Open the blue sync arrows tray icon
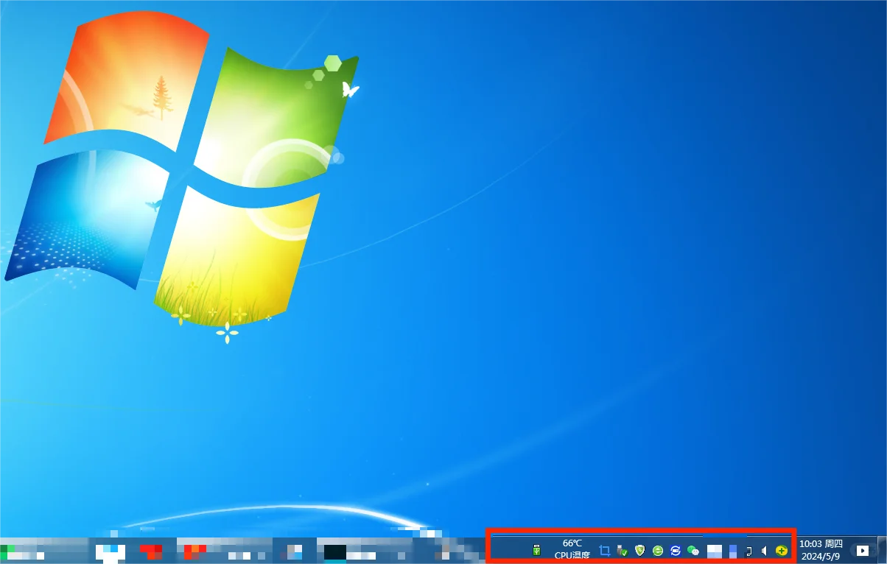Image resolution: width=887 pixels, height=564 pixels. [x=676, y=550]
